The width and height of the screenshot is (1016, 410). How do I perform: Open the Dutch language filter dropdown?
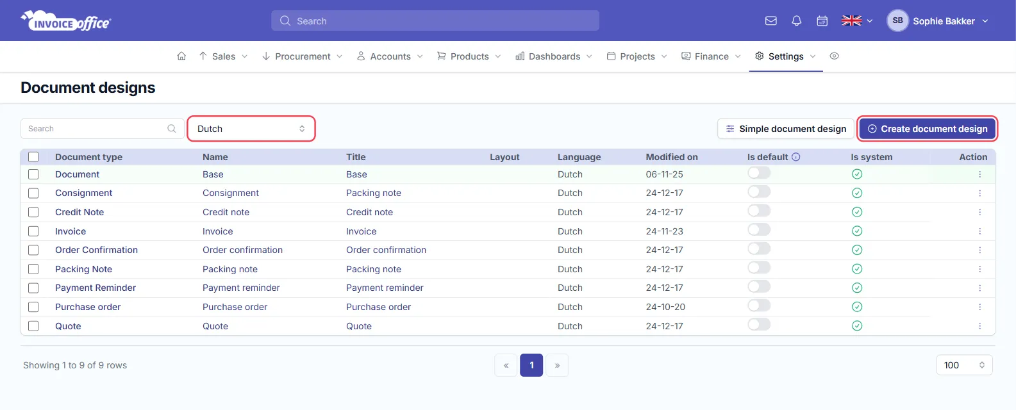[x=251, y=129]
